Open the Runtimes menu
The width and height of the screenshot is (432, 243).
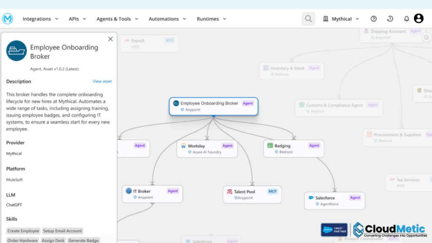(212, 19)
